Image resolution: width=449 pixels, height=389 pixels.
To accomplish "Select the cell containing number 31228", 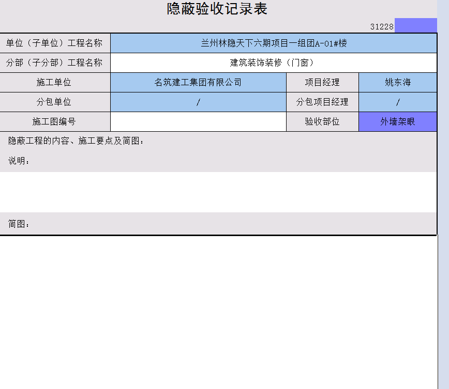I will point(381,26).
